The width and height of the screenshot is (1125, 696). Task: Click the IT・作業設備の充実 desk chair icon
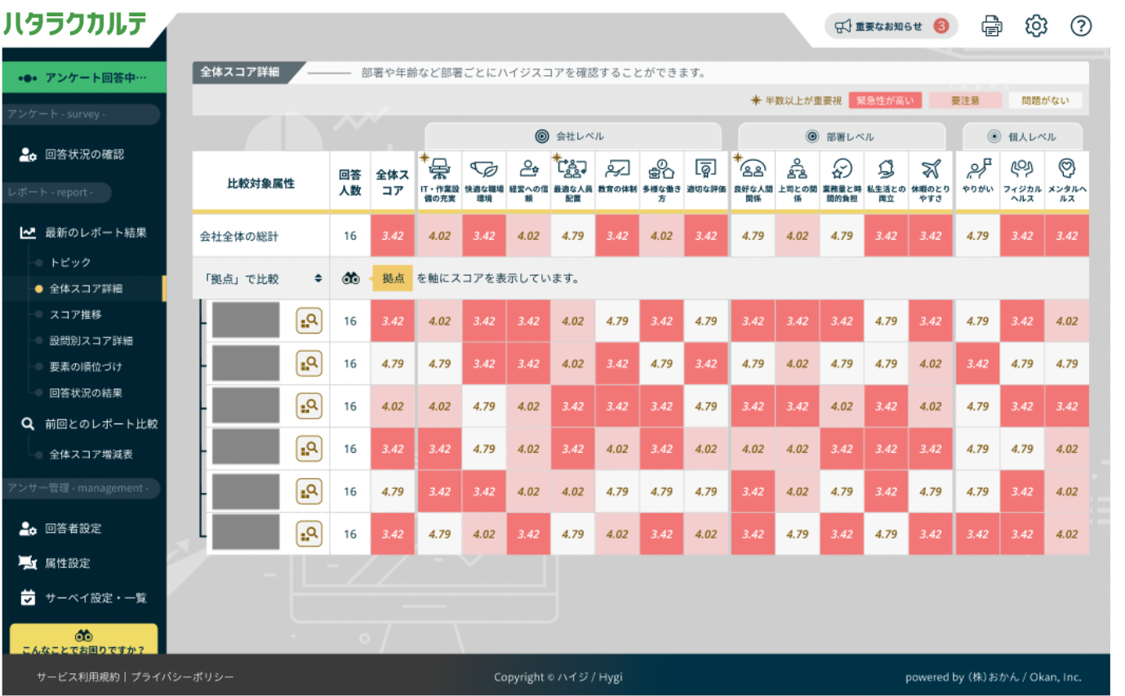coord(439,169)
